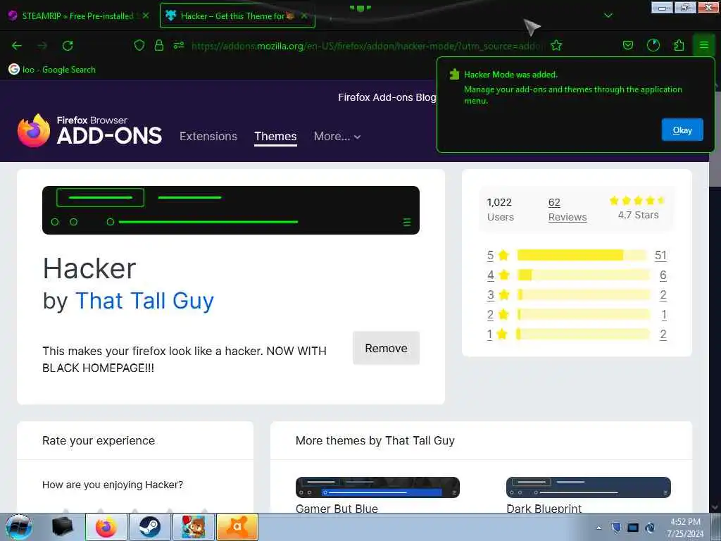The width and height of the screenshot is (721, 541).
Task: Click the 4.7 Stars rating icons
Action: pyautogui.click(x=637, y=200)
